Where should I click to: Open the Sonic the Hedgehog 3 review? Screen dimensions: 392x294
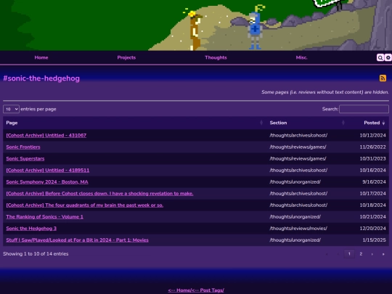[31, 228]
